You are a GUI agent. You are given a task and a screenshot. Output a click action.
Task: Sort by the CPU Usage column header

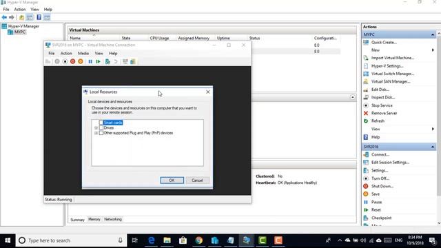point(159,38)
